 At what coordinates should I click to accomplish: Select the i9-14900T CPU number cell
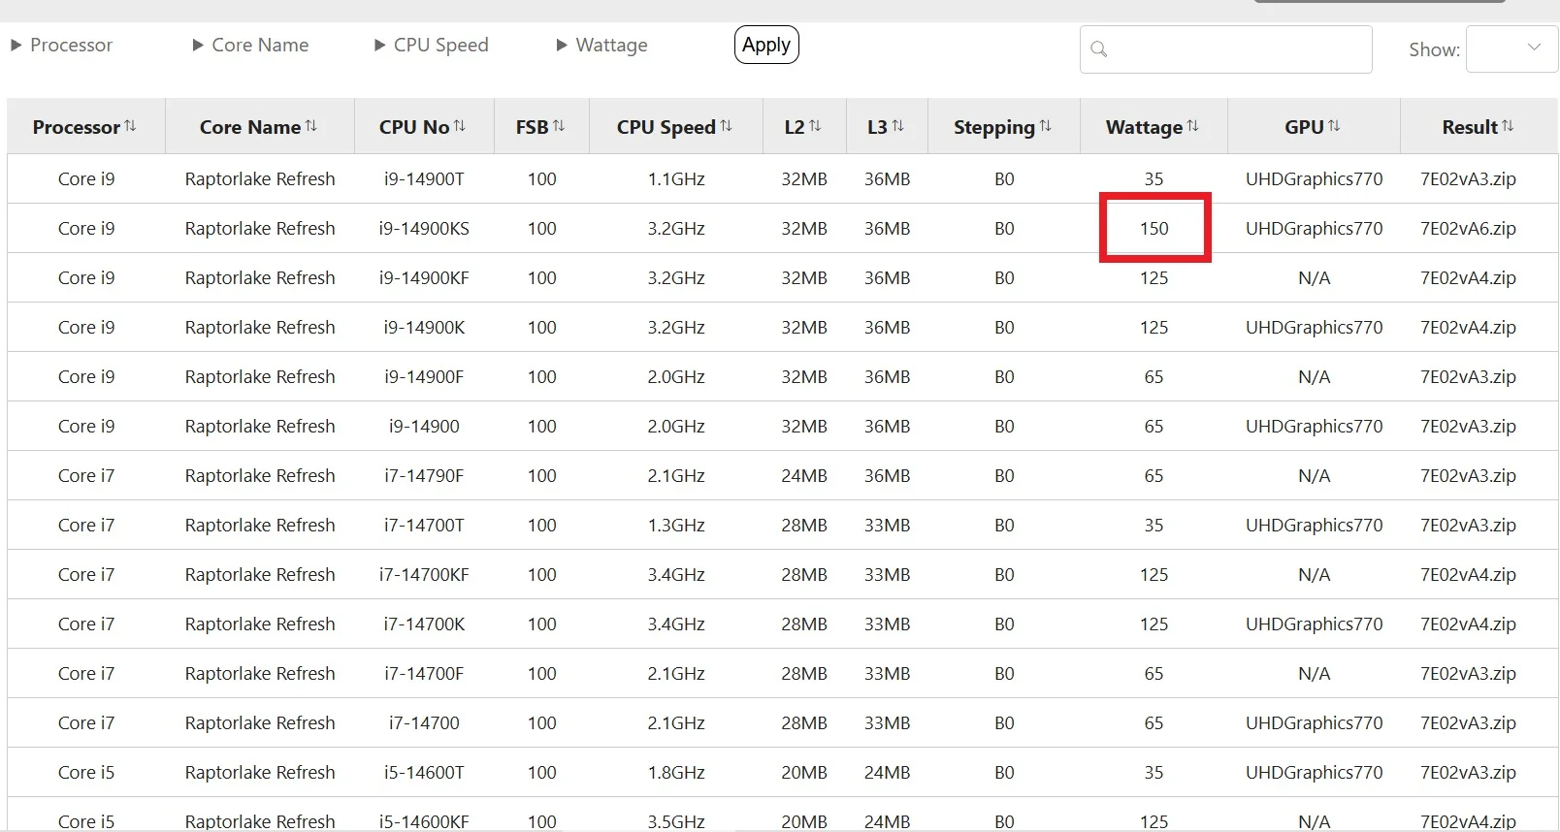(x=424, y=179)
